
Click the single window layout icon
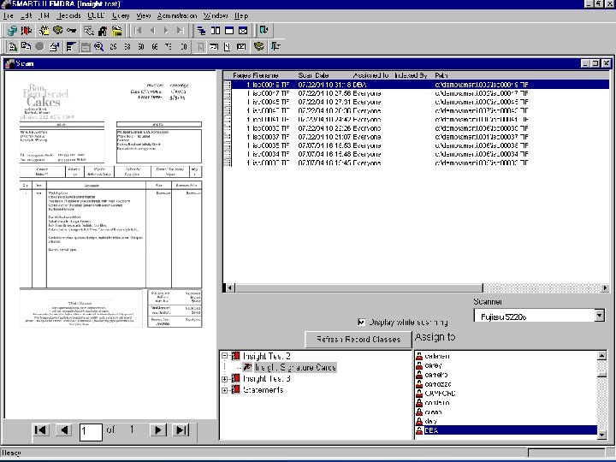click(x=229, y=30)
